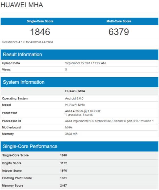Image resolution: width=159 pixels, height=190 pixels.
Task: Click the 3698 MB memory value
Action: 71,134
